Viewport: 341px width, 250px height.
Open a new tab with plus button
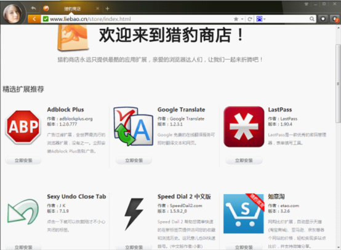click(107, 9)
